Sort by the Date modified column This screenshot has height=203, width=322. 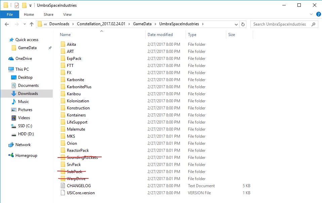coord(160,35)
